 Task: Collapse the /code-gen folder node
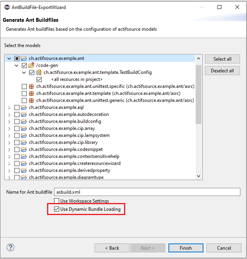click(x=17, y=65)
